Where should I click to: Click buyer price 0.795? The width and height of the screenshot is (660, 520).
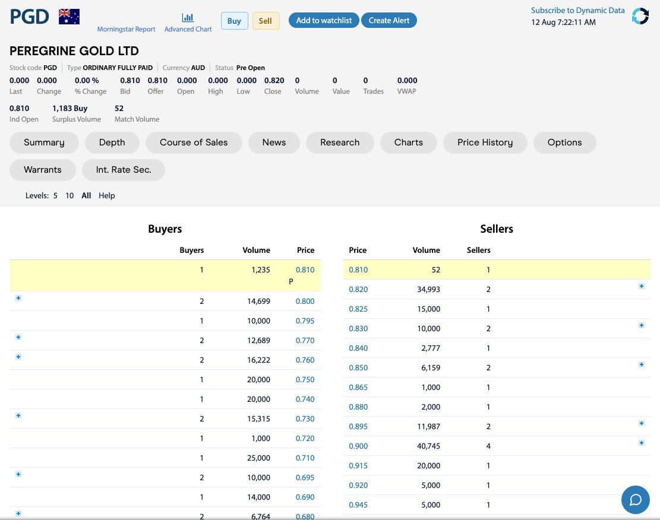(305, 321)
